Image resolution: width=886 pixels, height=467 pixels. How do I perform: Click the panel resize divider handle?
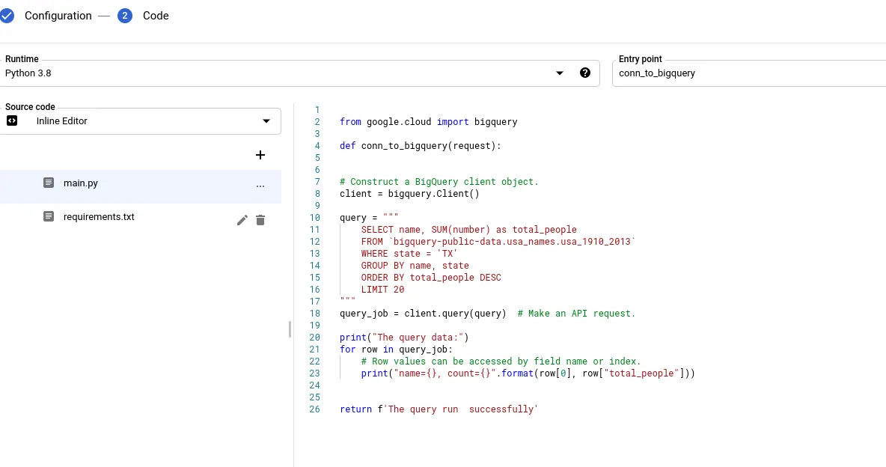[290, 329]
